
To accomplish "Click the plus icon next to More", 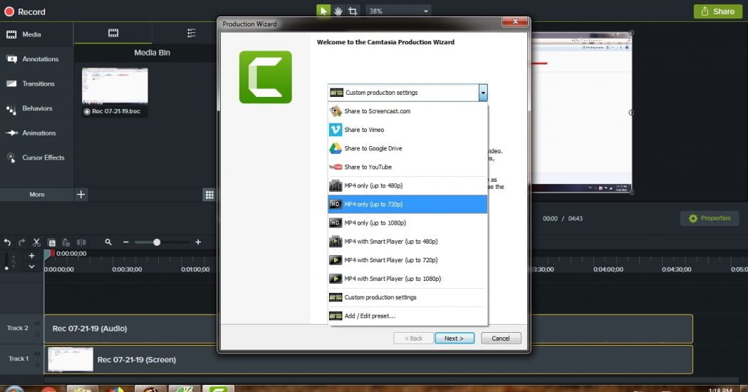I will pos(81,195).
